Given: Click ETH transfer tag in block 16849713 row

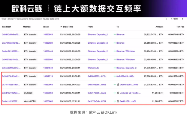Looking at the screenshot, I should (30, 76).
